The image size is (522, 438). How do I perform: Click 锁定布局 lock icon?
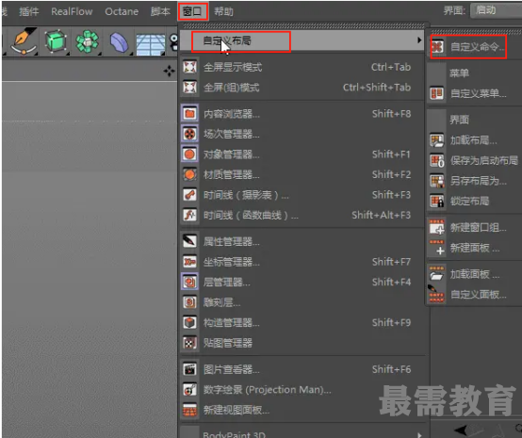tap(436, 201)
